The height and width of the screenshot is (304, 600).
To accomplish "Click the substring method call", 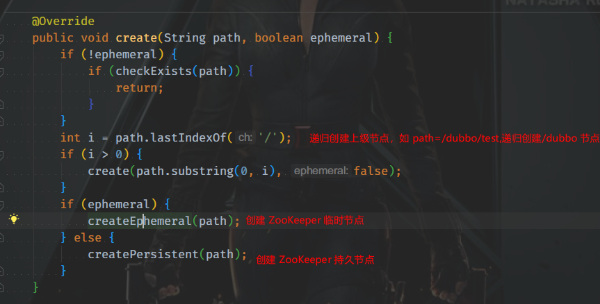I will point(202,171).
